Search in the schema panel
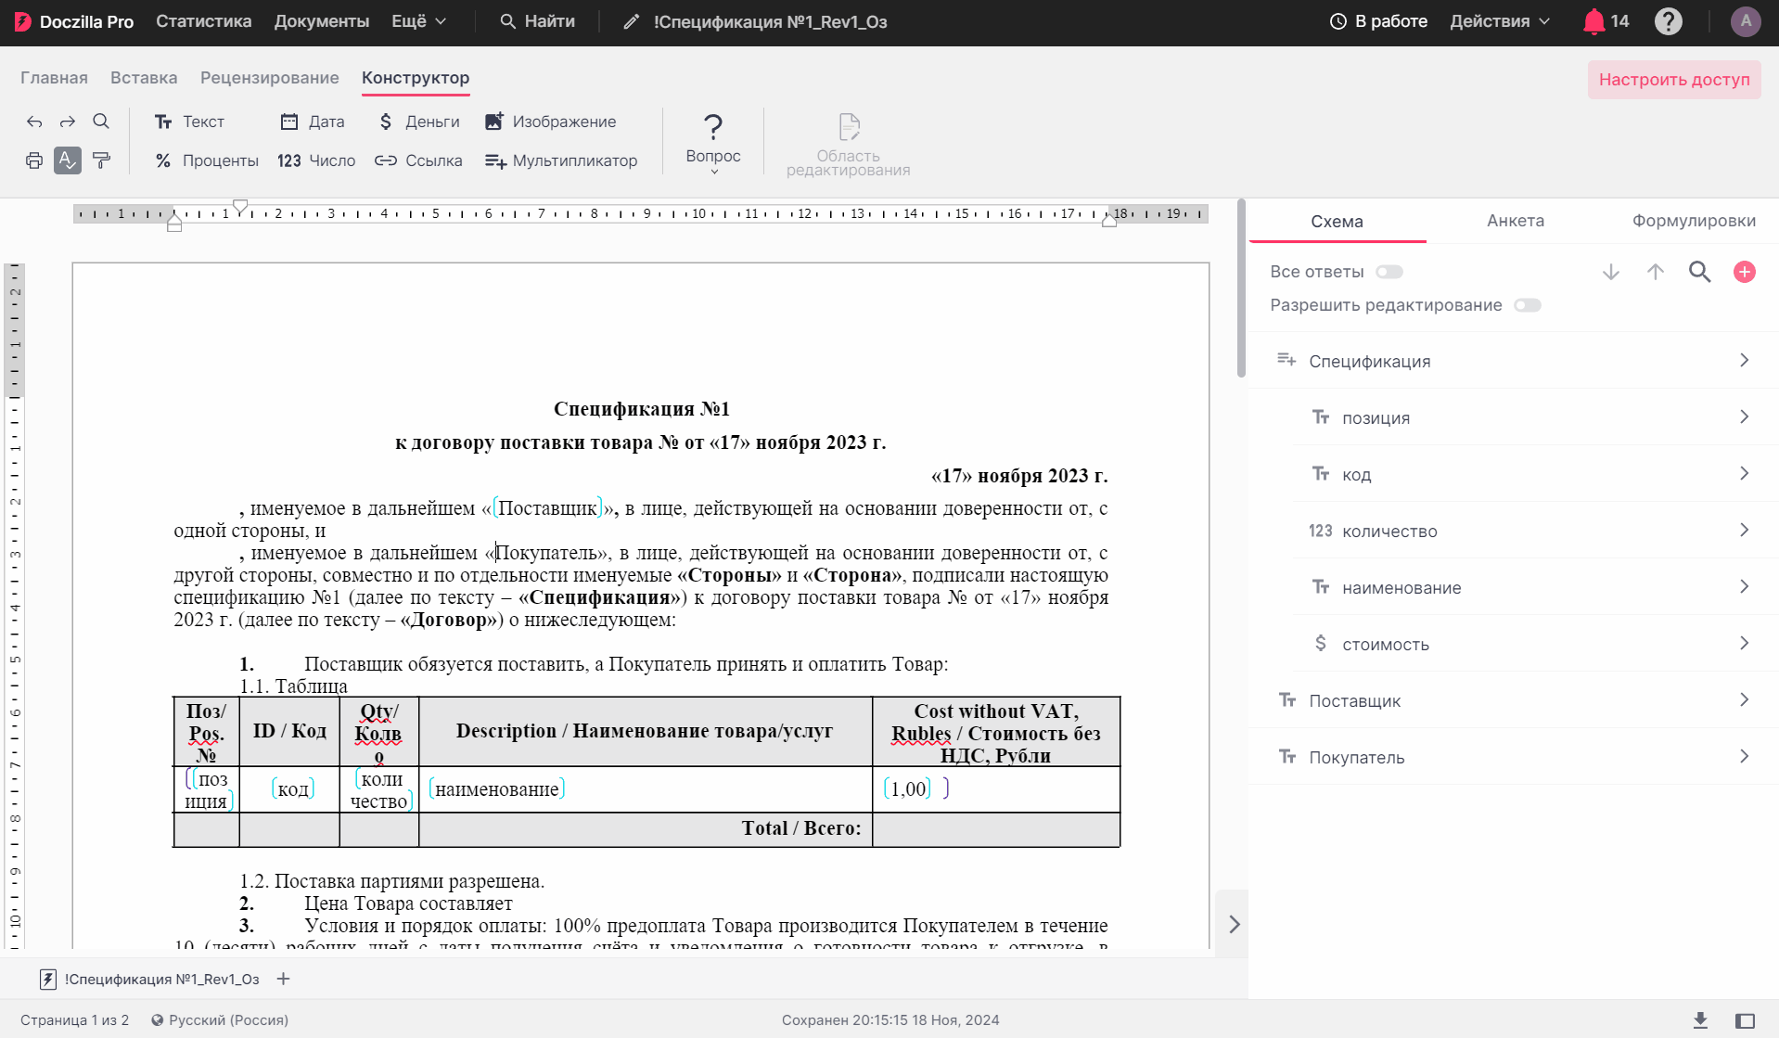Image resolution: width=1779 pixels, height=1038 pixels. click(1700, 272)
